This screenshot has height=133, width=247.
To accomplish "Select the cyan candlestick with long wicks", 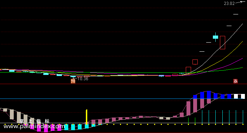I will 215,37.
